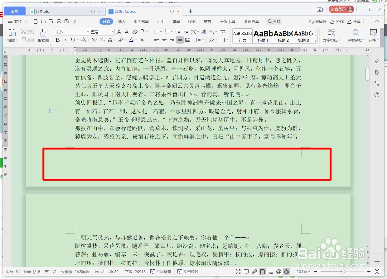Image resolution: width=387 pixels, height=279 pixels.
Task: Toggle document proofreading (文档校对) in status bar
Action: (188, 272)
